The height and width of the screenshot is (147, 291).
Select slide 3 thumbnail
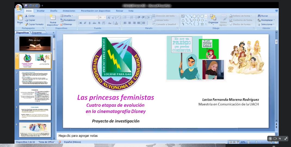tap(35, 78)
